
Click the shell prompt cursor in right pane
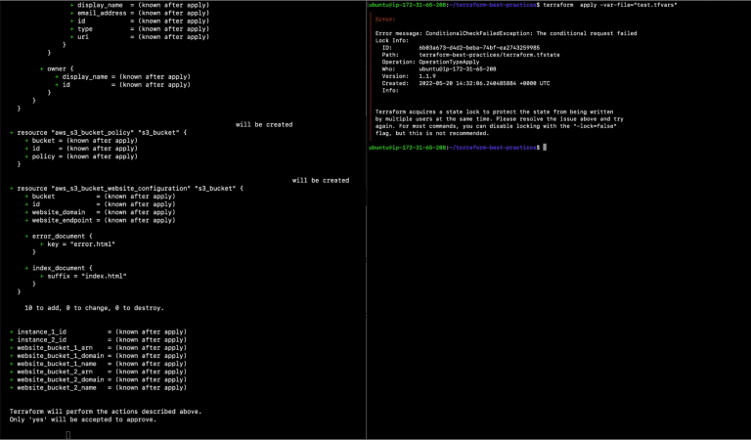tap(544, 147)
